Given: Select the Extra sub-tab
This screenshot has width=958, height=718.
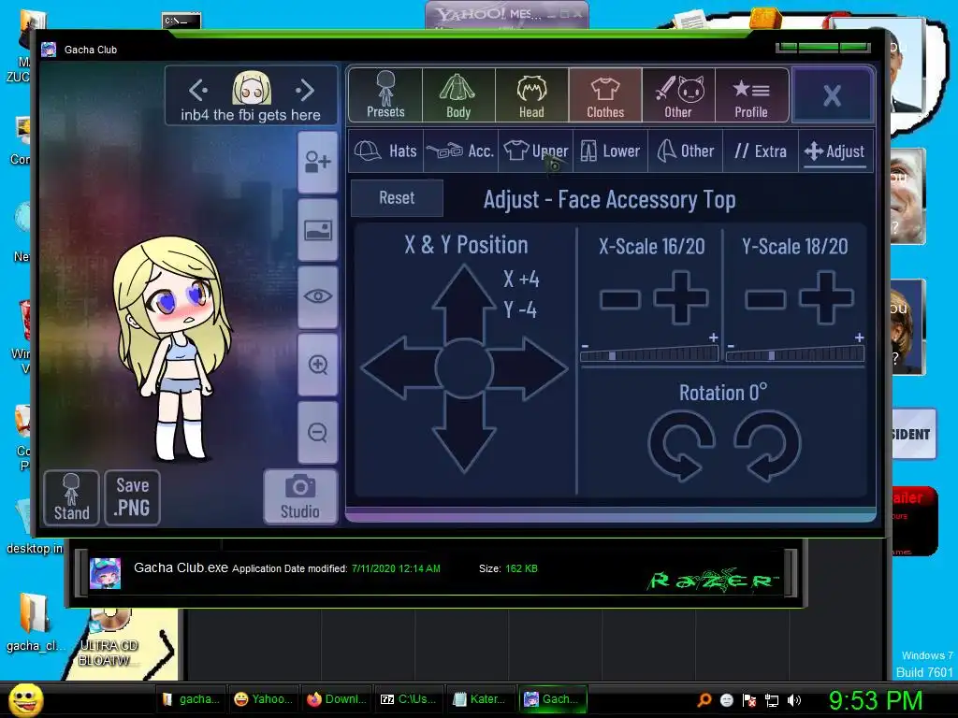Looking at the screenshot, I should tap(761, 151).
